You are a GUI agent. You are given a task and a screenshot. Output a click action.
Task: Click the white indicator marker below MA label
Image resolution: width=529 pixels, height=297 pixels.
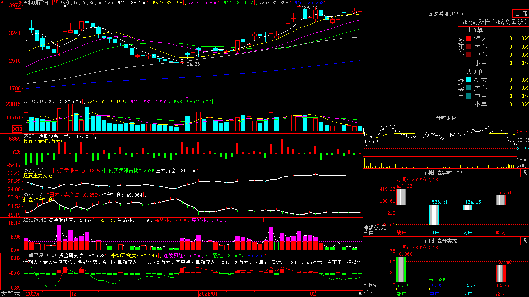click(x=65, y=6)
